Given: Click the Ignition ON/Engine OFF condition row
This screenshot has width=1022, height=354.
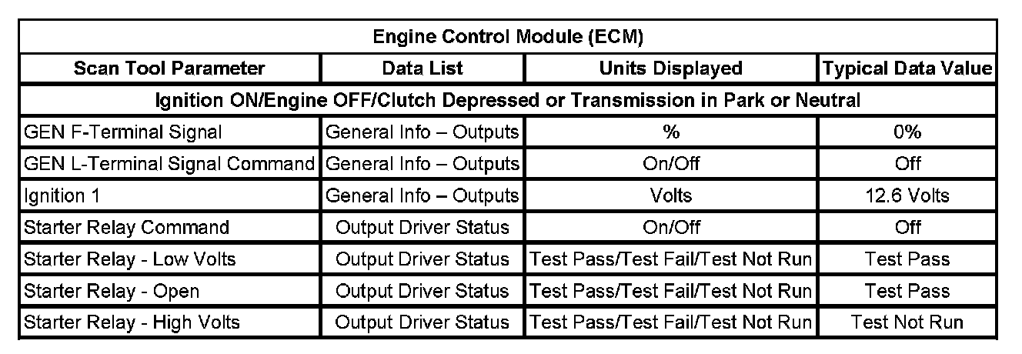Looking at the screenshot, I should pos(508,100).
